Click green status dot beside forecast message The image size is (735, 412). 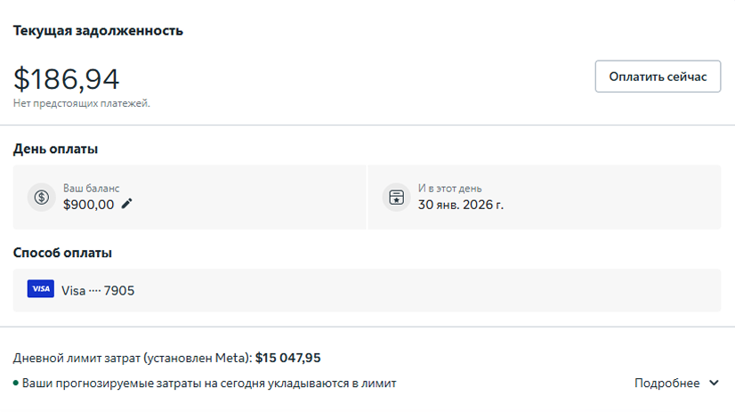pyautogui.click(x=16, y=384)
